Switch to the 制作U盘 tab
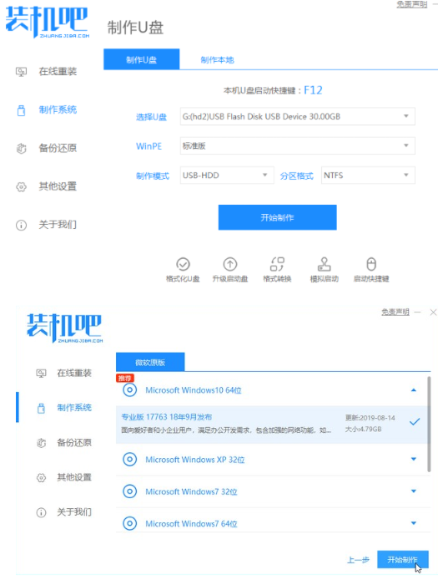 [142, 59]
